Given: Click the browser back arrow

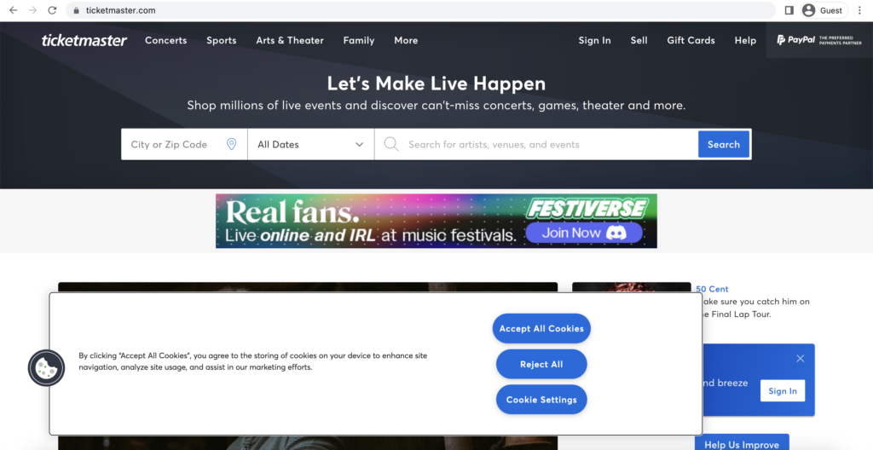Looking at the screenshot, I should coord(13,10).
